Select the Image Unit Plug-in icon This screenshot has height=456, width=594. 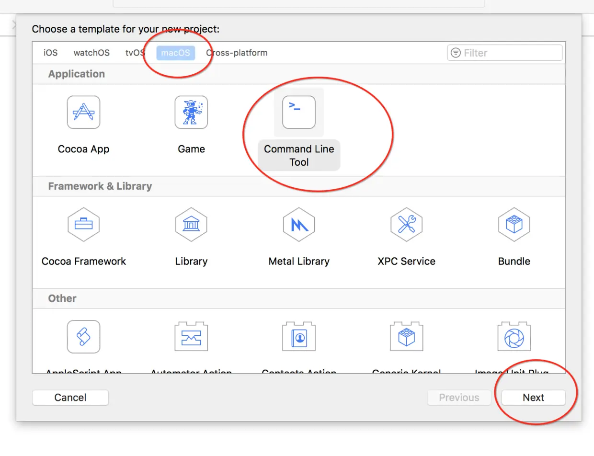(x=514, y=337)
